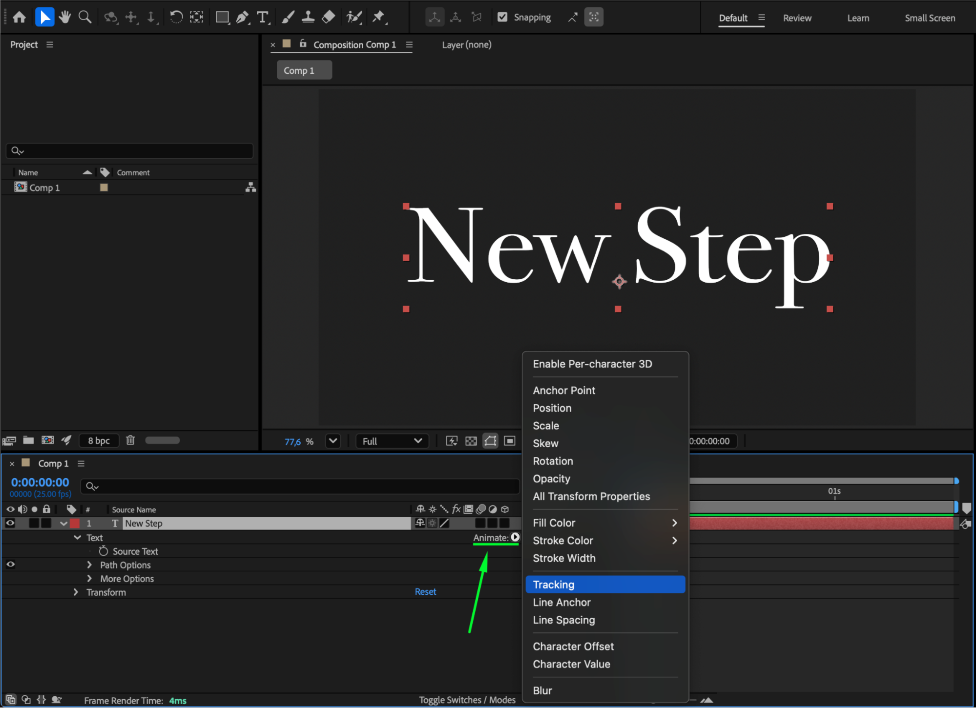Toggle the transparency grid in the viewer

point(471,441)
